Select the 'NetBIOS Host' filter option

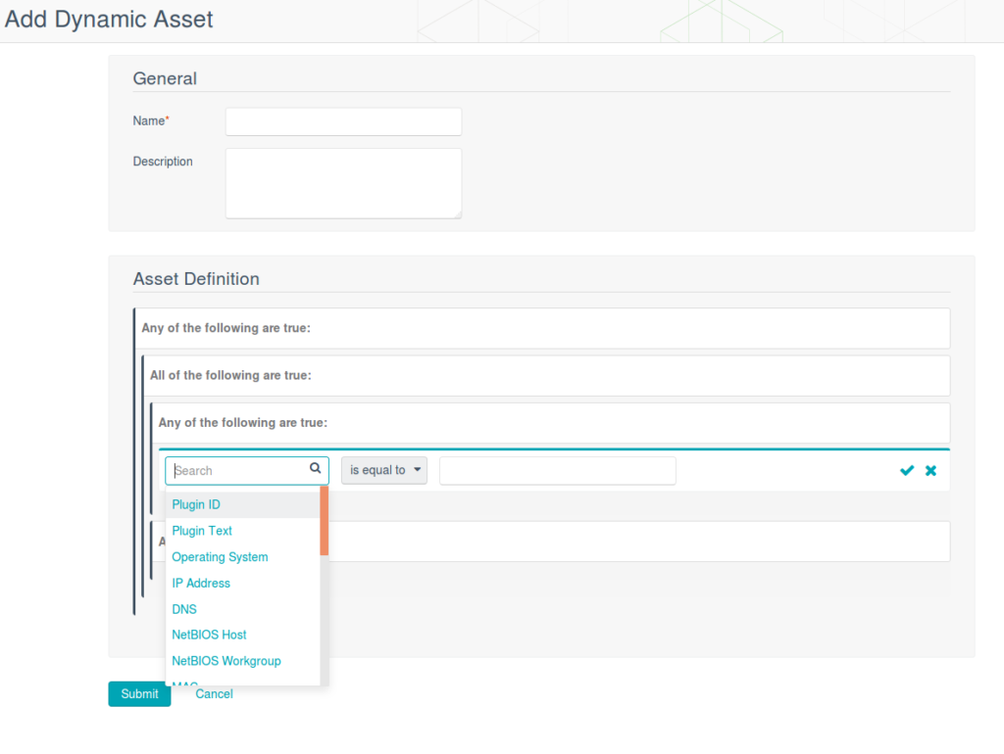pyautogui.click(x=209, y=635)
